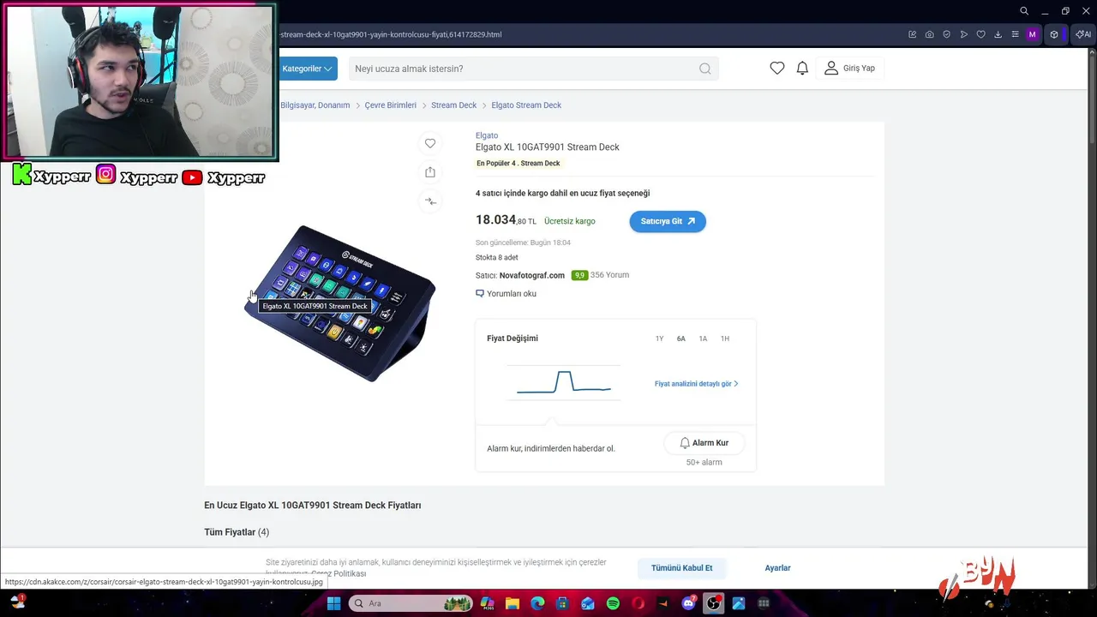Image resolution: width=1097 pixels, height=617 pixels.
Task: Open the extensions cube icon
Action: click(x=1054, y=34)
